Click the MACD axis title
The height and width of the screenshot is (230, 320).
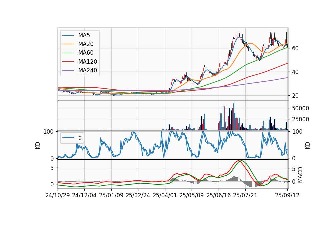tap(300, 175)
